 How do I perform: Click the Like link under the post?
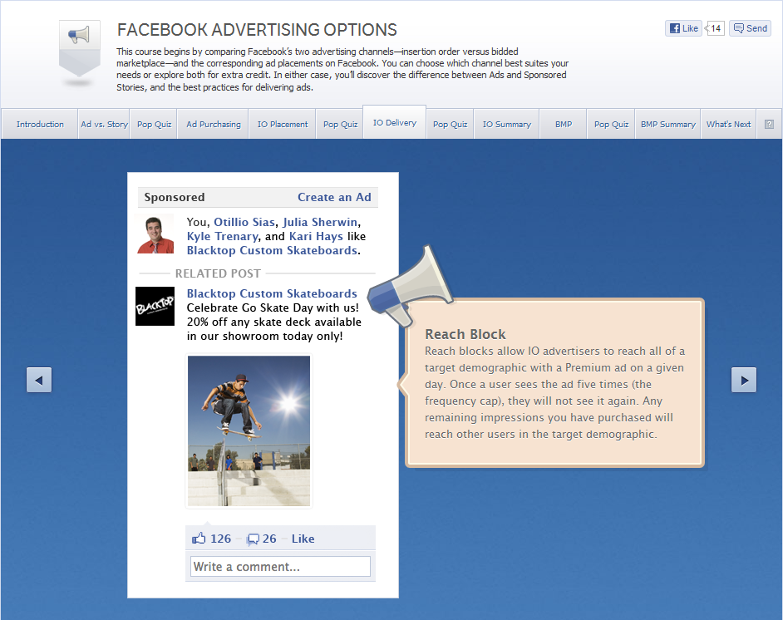click(x=303, y=539)
